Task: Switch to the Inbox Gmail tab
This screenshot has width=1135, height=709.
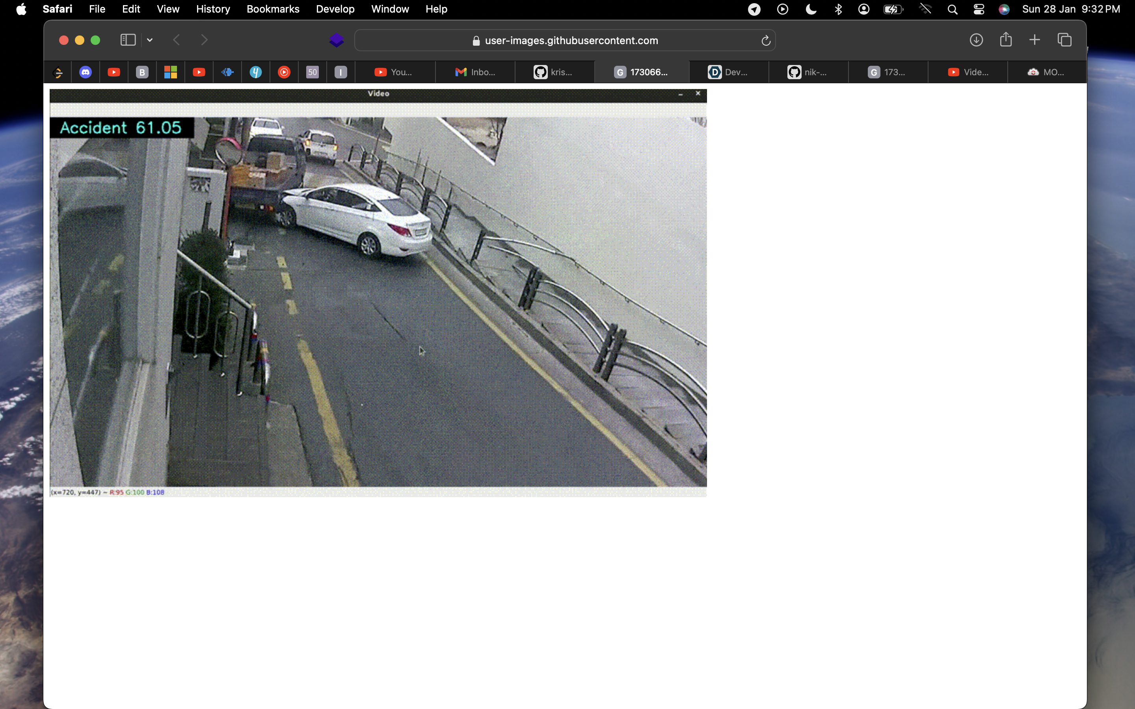Action: tap(475, 72)
